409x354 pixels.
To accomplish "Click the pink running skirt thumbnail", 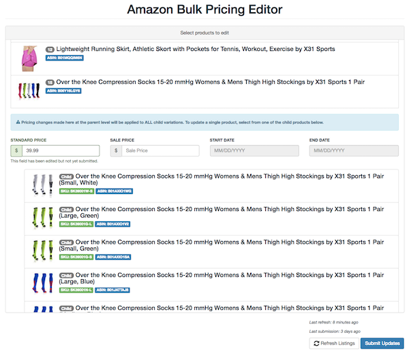I will click(x=29, y=59).
